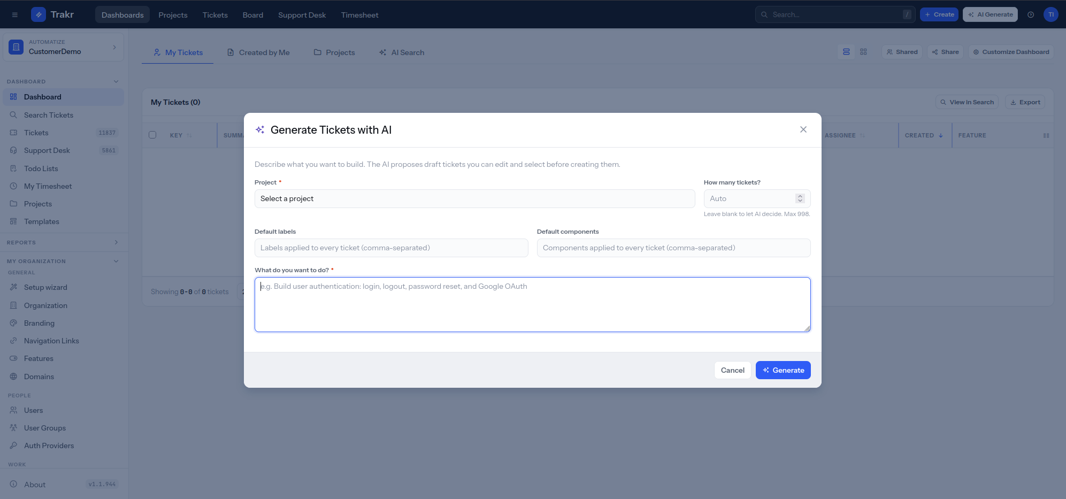Click the Default components input field
1066x499 pixels.
point(674,248)
